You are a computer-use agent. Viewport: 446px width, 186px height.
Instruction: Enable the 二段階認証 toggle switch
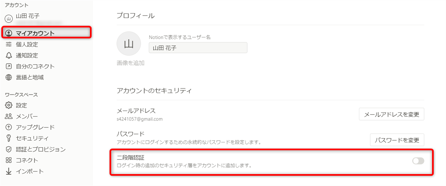pyautogui.click(x=418, y=161)
